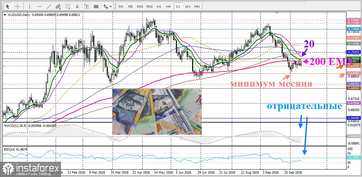Click the AUDUSD,Daily symbol label
This screenshot has height=177, width=362.
pyautogui.click(x=19, y=15)
